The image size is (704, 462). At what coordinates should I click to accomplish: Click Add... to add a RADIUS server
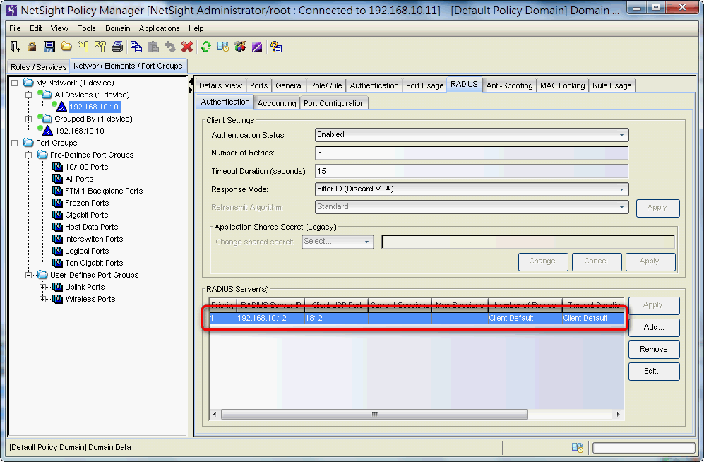coord(654,327)
